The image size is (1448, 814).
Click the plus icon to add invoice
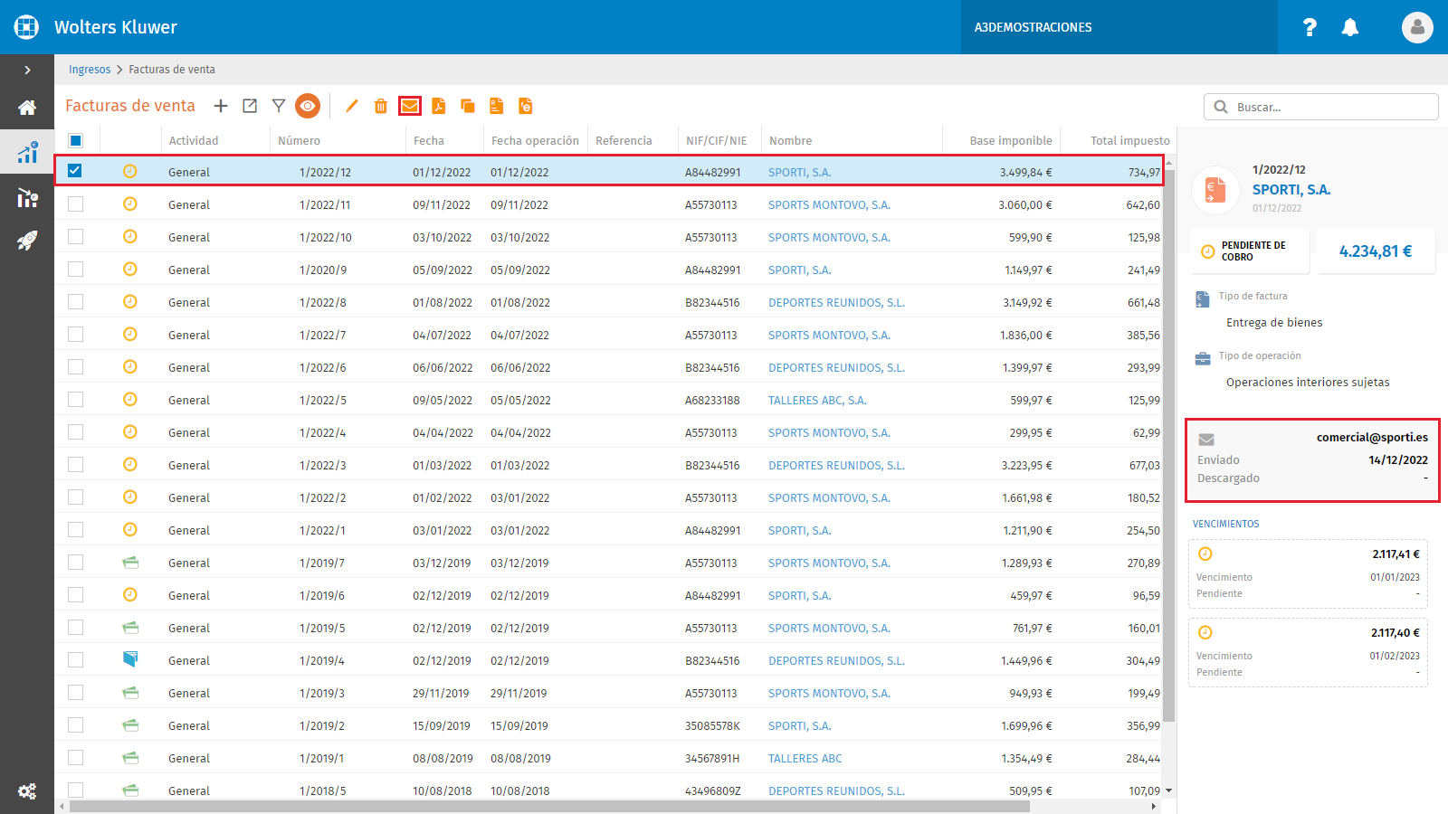click(221, 106)
